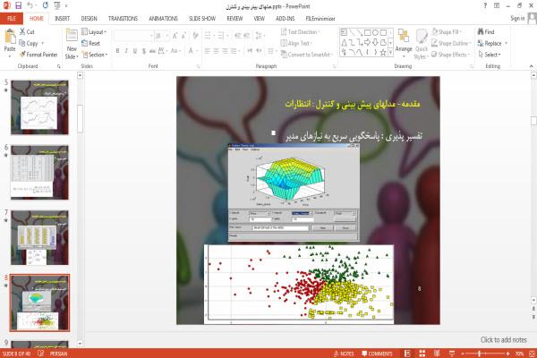Toggle Strikethrough formatting

[152, 51]
